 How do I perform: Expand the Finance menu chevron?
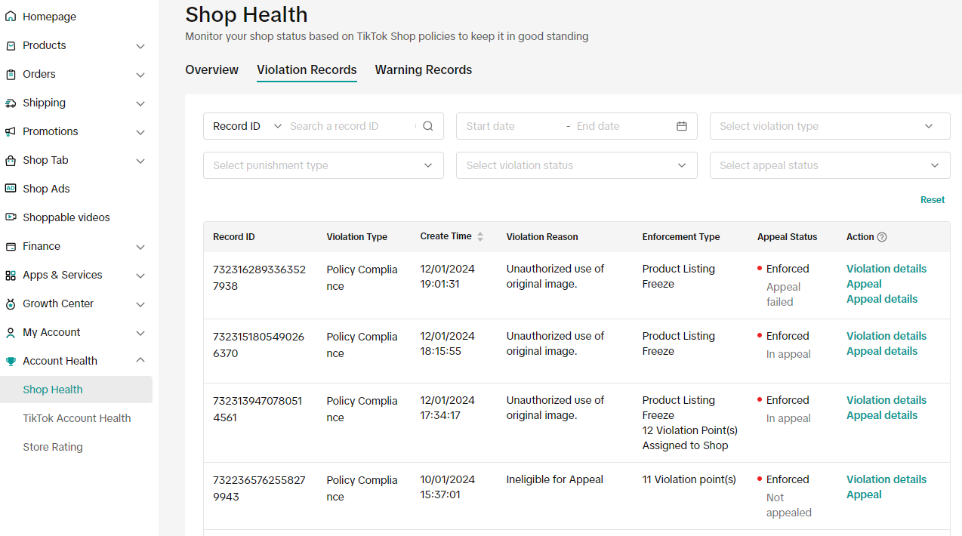click(140, 247)
